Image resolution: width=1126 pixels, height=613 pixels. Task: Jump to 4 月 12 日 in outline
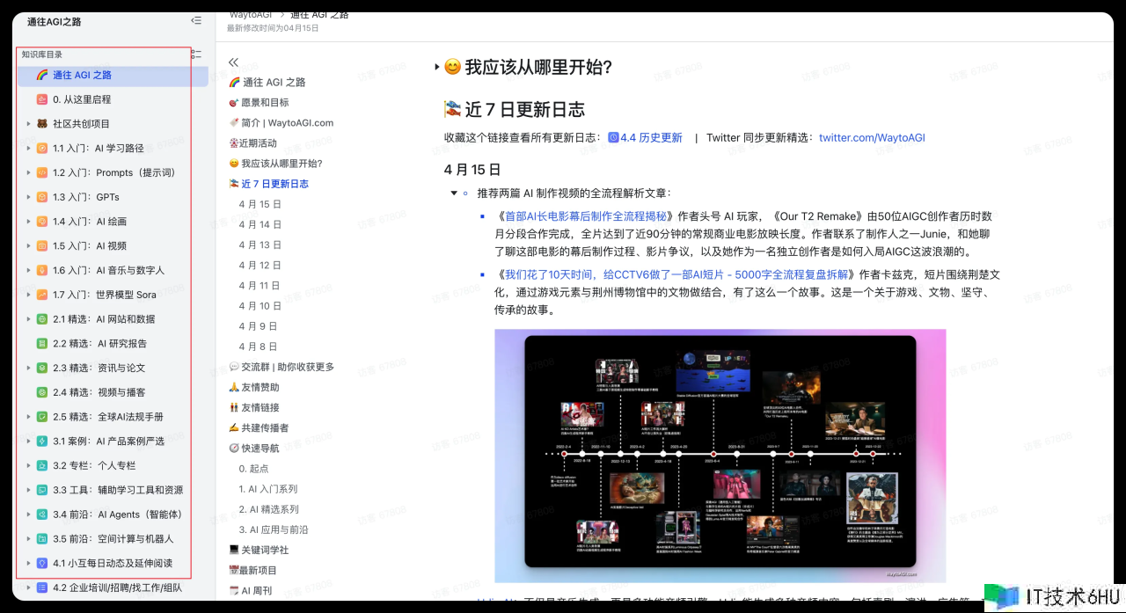tap(260, 265)
